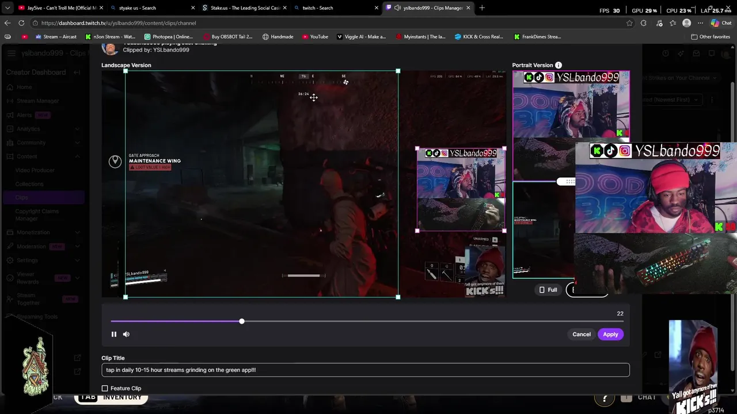
Task: Select bottom-left handle of landscape crop box
Action: click(x=126, y=297)
